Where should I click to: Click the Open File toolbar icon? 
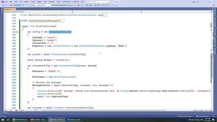coord(15,5)
